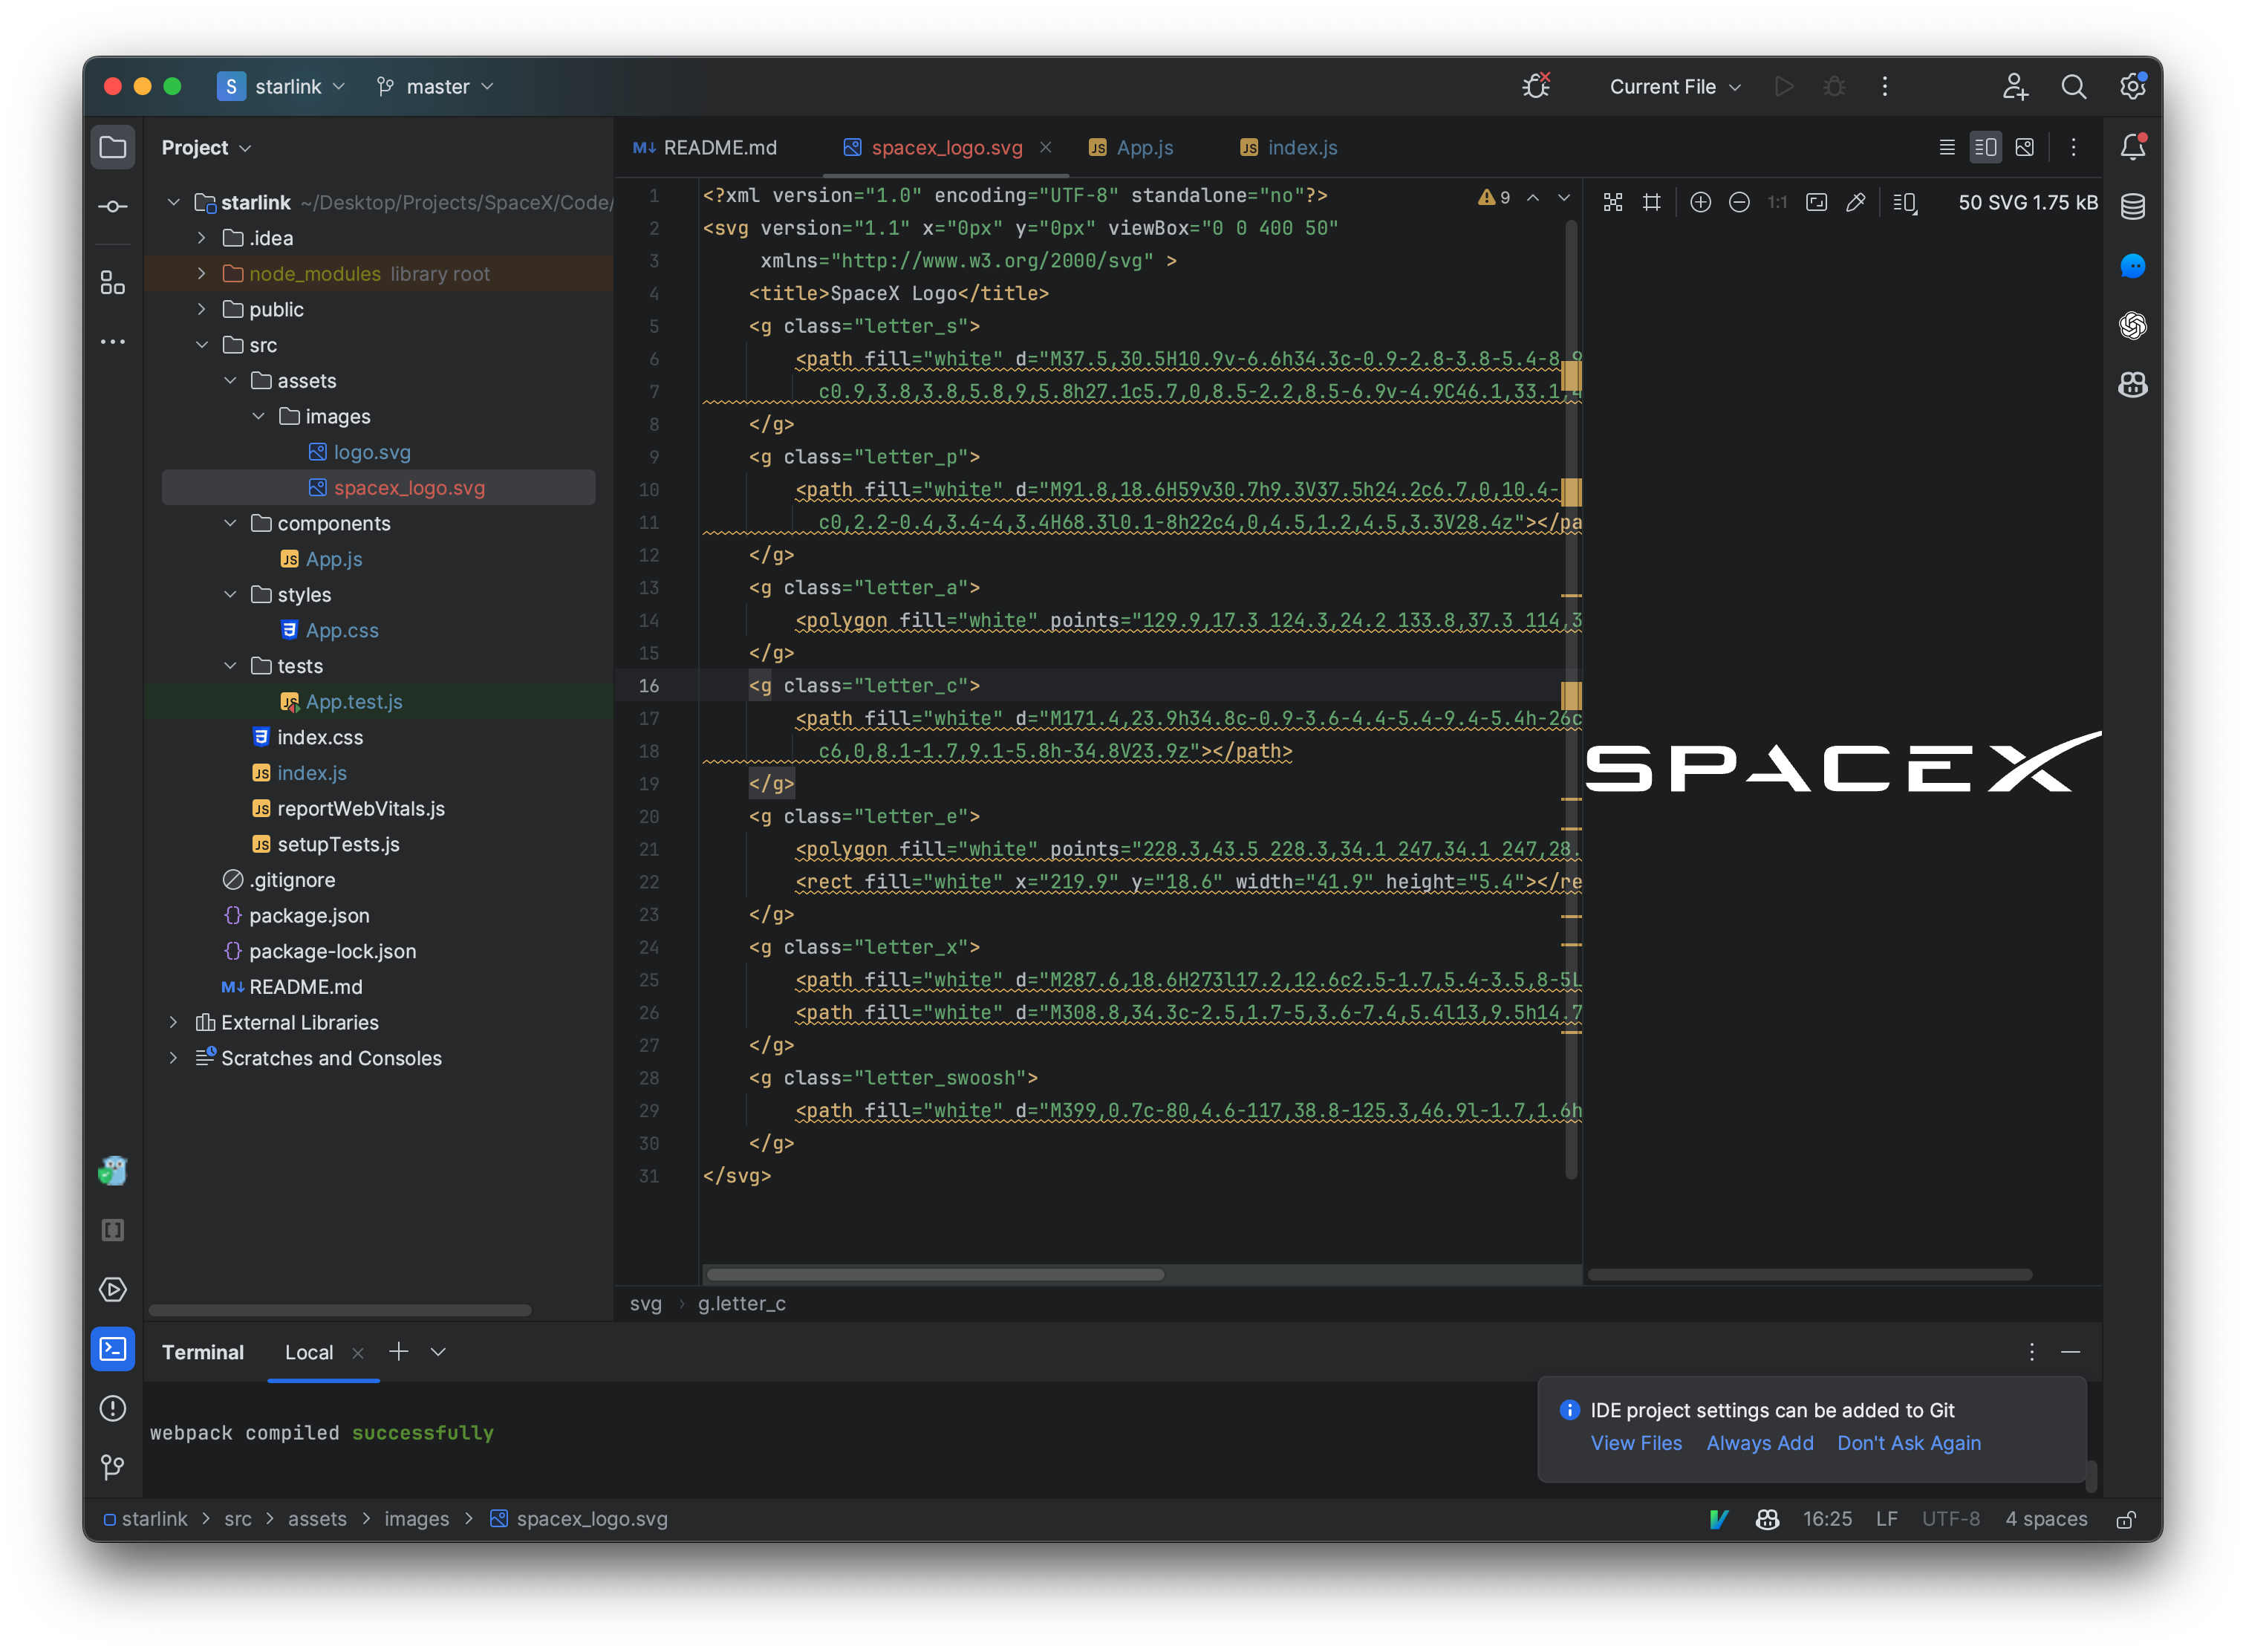Expand the public folder
This screenshot has height=1652, width=2246.
point(202,310)
